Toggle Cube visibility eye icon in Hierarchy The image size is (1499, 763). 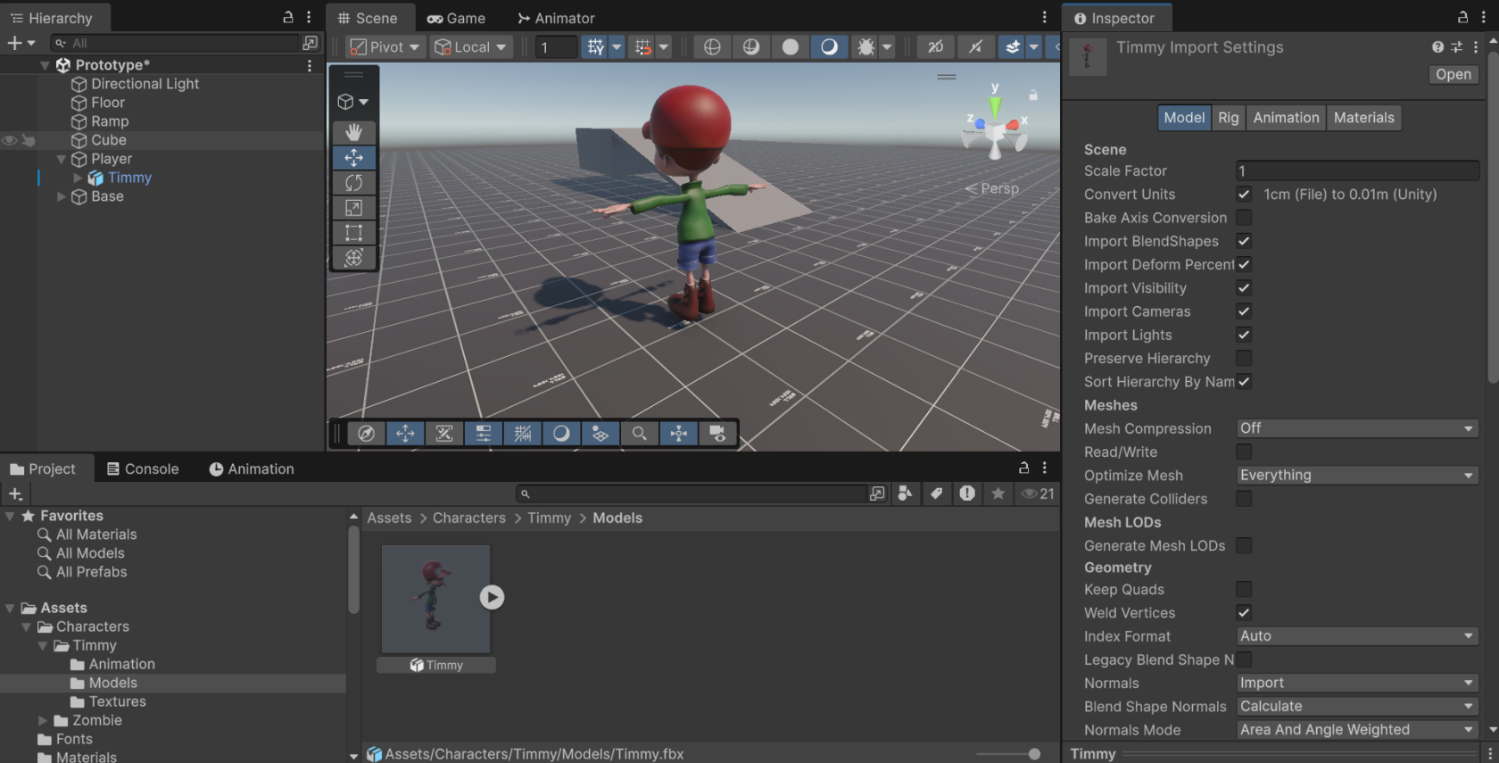click(x=9, y=140)
